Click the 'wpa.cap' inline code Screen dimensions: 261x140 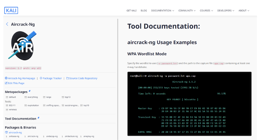point(219,63)
